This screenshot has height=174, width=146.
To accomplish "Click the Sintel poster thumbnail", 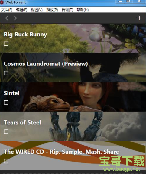I will coord(73,97).
